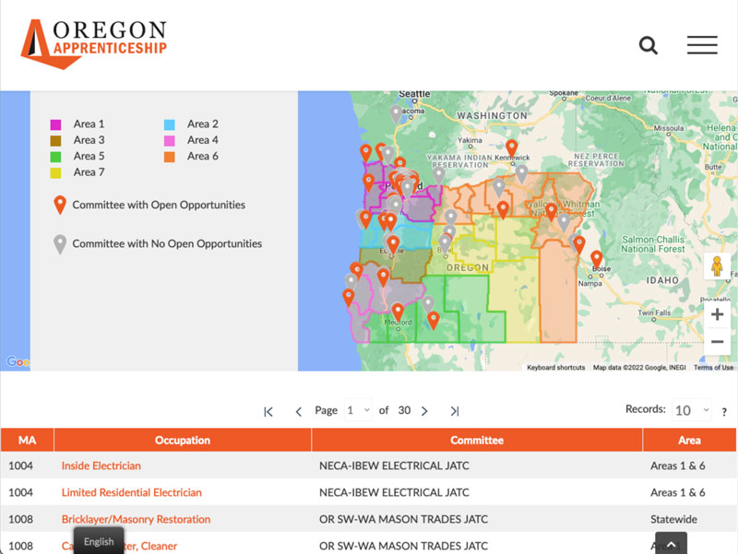Go to Oregon Apprenticeship home via logo
The height and width of the screenshot is (554, 738).
click(x=94, y=43)
